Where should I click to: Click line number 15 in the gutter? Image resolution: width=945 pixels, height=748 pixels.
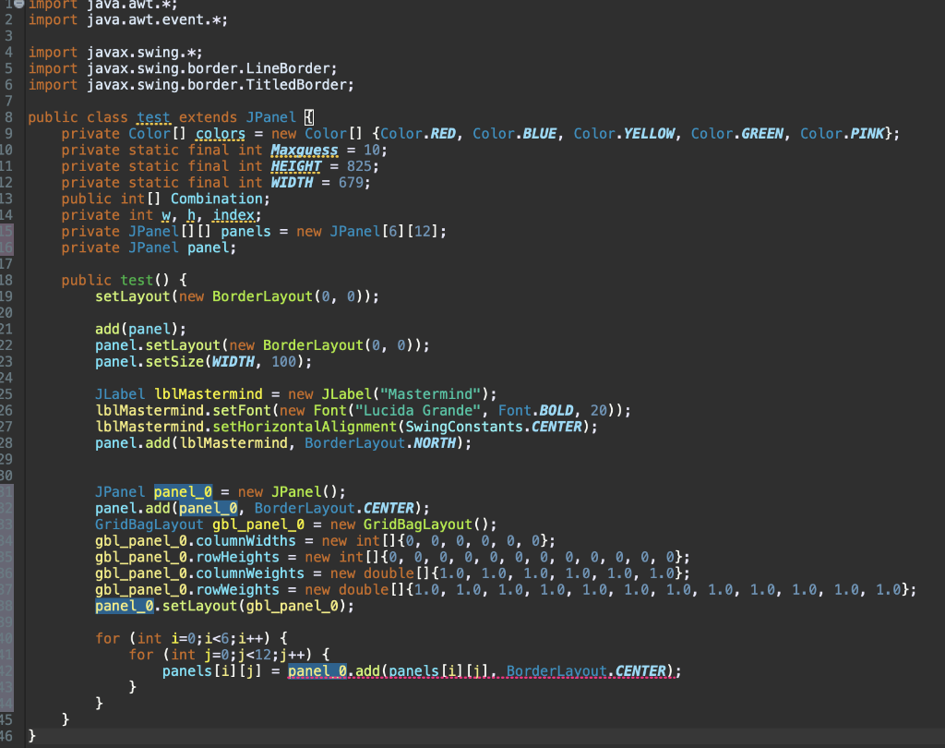click(9, 231)
